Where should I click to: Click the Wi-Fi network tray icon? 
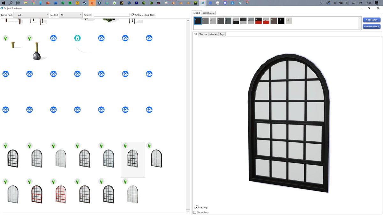(x=335, y=3)
